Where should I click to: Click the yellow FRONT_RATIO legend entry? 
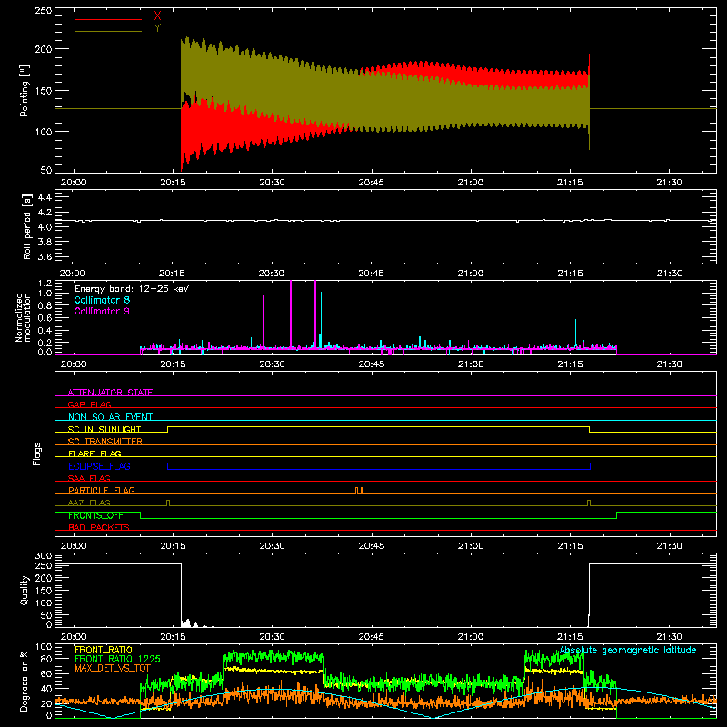click(104, 650)
